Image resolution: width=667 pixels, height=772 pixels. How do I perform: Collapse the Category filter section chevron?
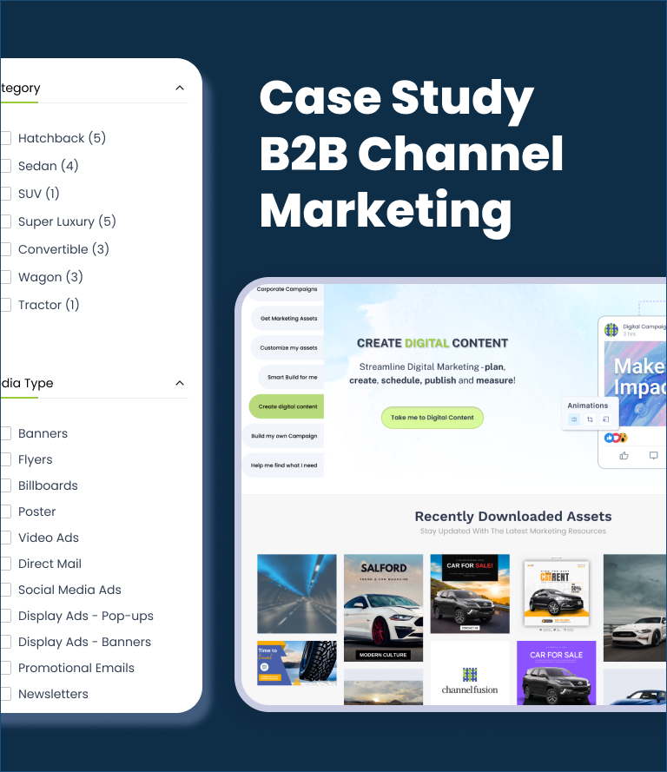[x=180, y=88]
